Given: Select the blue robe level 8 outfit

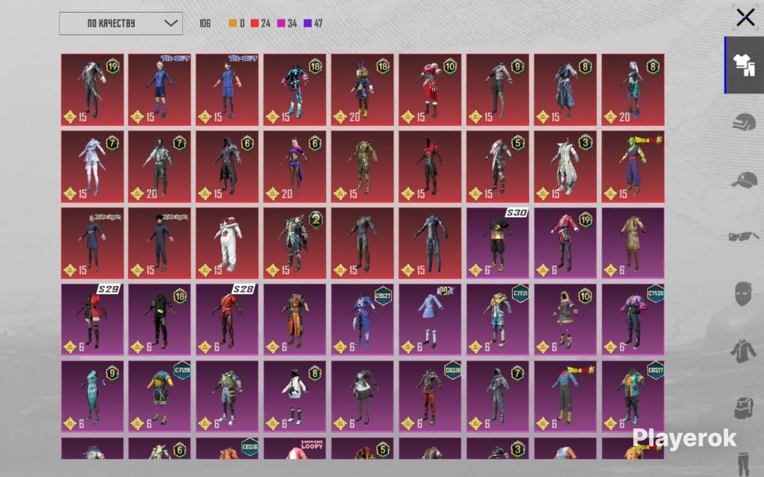Looking at the screenshot, I should tap(565, 90).
